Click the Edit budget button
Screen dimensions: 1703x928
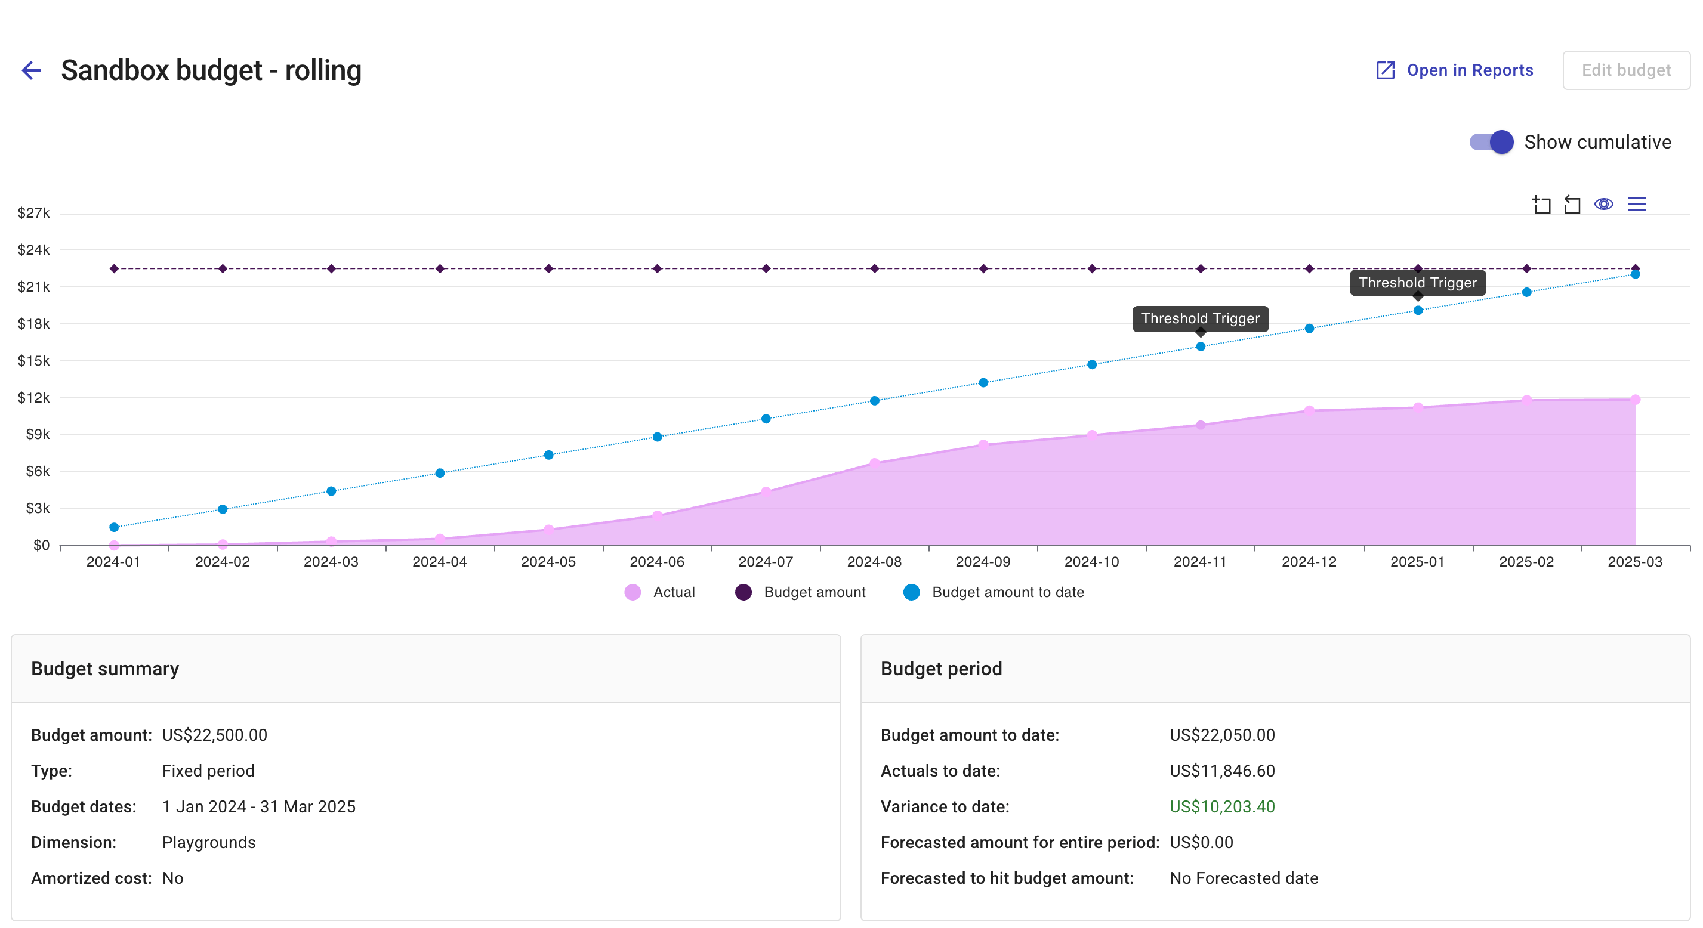1625,70
